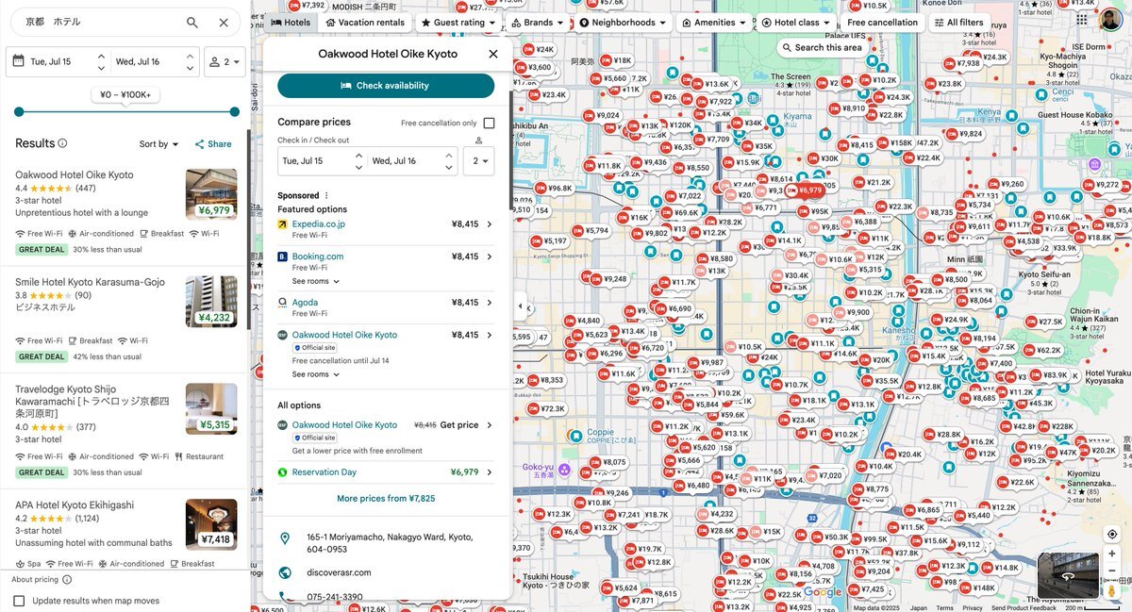
Task: Close the Oakwood Hotel Oike Kyoto panel
Action: coord(493,54)
